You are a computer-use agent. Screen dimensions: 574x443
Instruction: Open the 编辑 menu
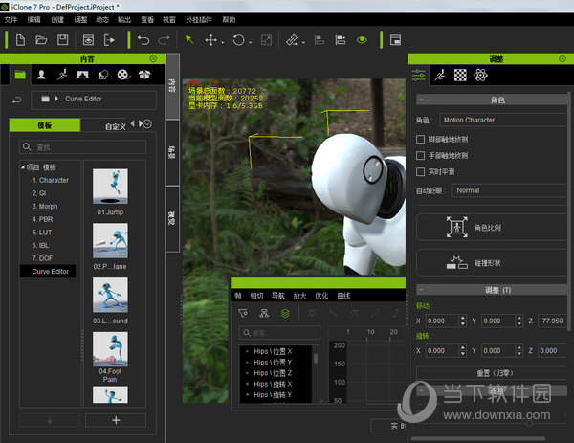coord(33,19)
